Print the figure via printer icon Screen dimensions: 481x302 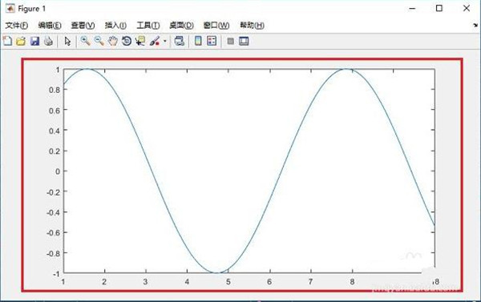pos(48,41)
